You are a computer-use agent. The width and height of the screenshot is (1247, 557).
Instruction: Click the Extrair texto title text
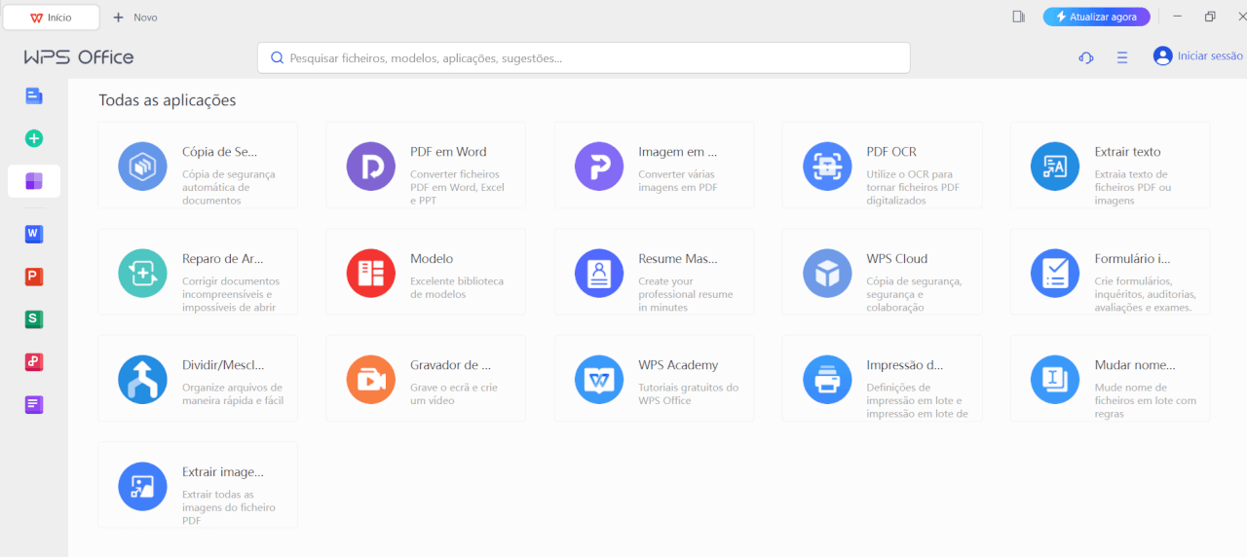click(1127, 152)
